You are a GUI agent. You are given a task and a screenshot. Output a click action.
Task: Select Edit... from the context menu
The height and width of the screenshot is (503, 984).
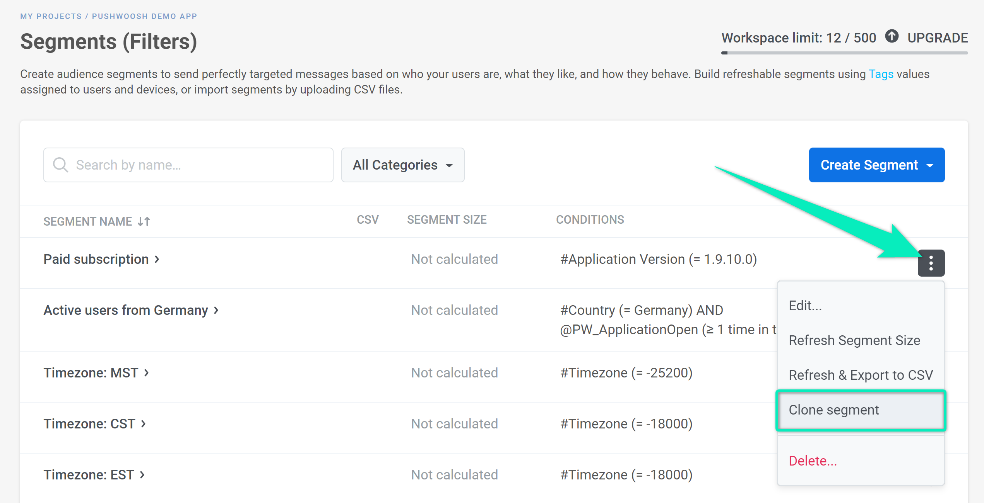click(x=805, y=306)
